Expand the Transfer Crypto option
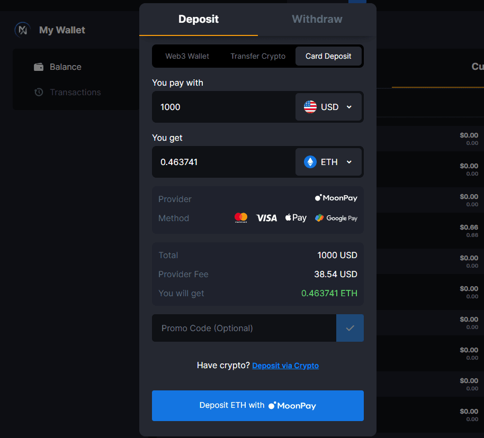 tap(258, 56)
